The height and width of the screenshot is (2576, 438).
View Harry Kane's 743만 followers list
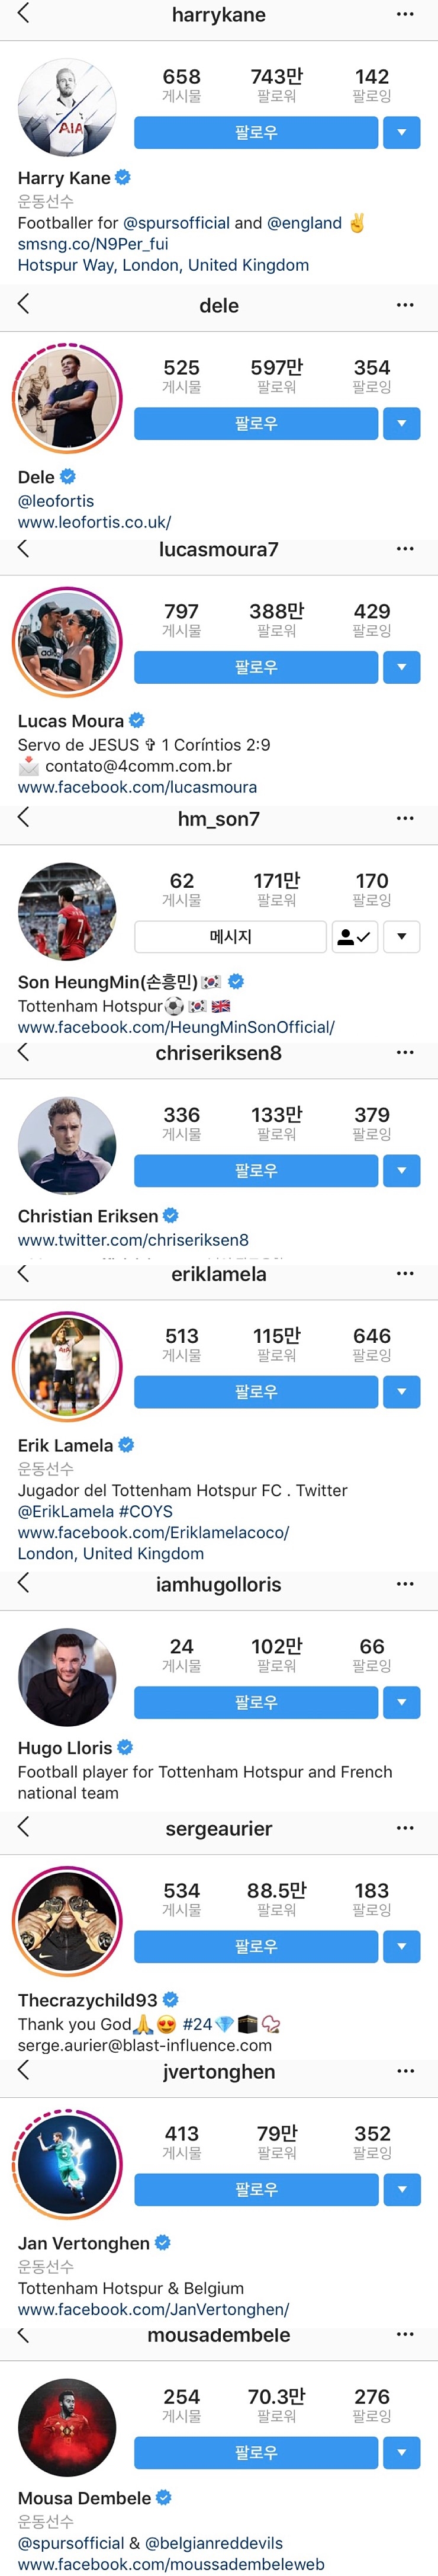(276, 85)
